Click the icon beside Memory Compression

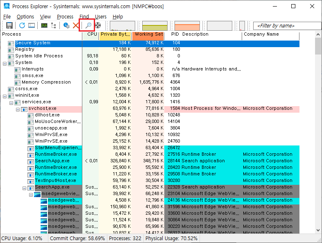click(x=18, y=83)
